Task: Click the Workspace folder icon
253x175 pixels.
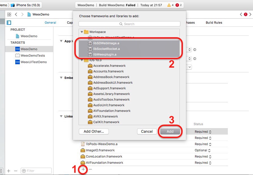Action: 86,32
